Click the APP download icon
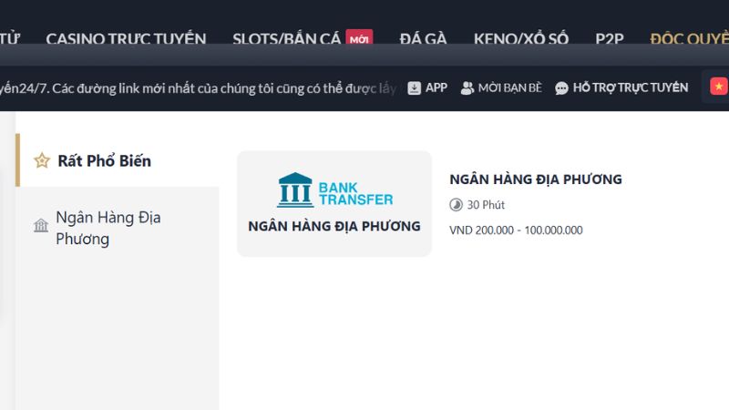This screenshot has height=410, width=729. [415, 88]
